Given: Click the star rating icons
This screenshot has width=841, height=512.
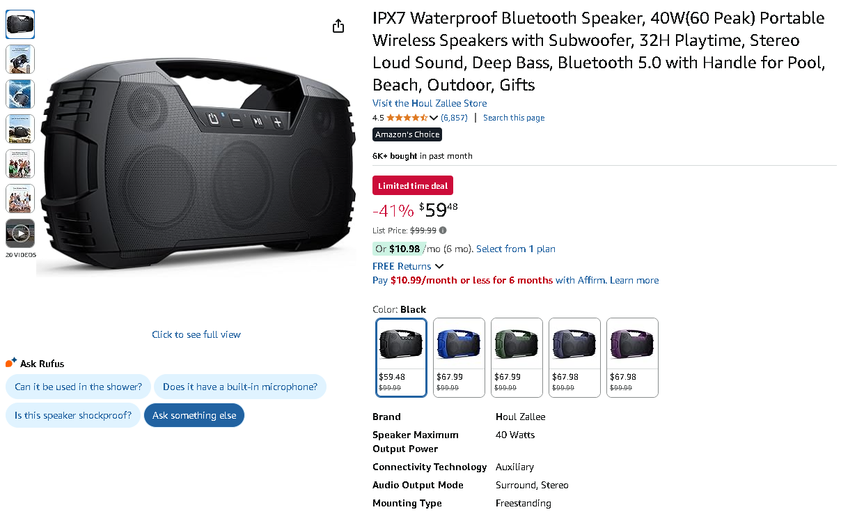Looking at the screenshot, I should (407, 118).
